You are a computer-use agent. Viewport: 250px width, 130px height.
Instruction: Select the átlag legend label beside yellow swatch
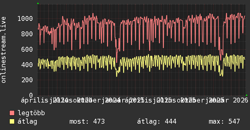click(27, 122)
